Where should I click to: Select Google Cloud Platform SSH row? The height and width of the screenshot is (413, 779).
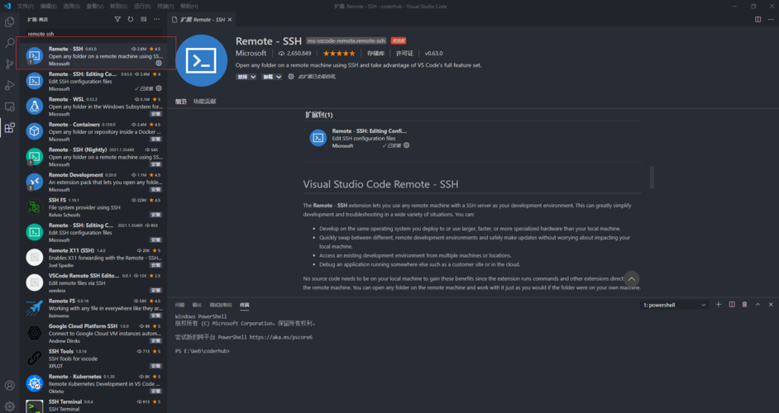(94, 333)
